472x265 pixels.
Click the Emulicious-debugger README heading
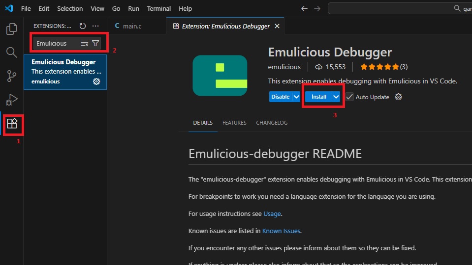pos(275,154)
